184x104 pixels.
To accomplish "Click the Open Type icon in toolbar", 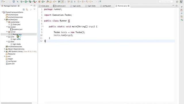I will tap(47, 1).
